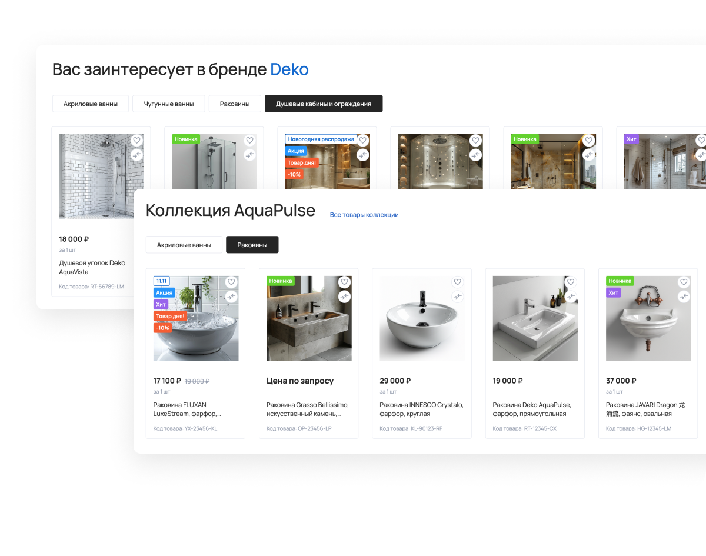Compare the JAVARI Dragon sink

(x=683, y=297)
